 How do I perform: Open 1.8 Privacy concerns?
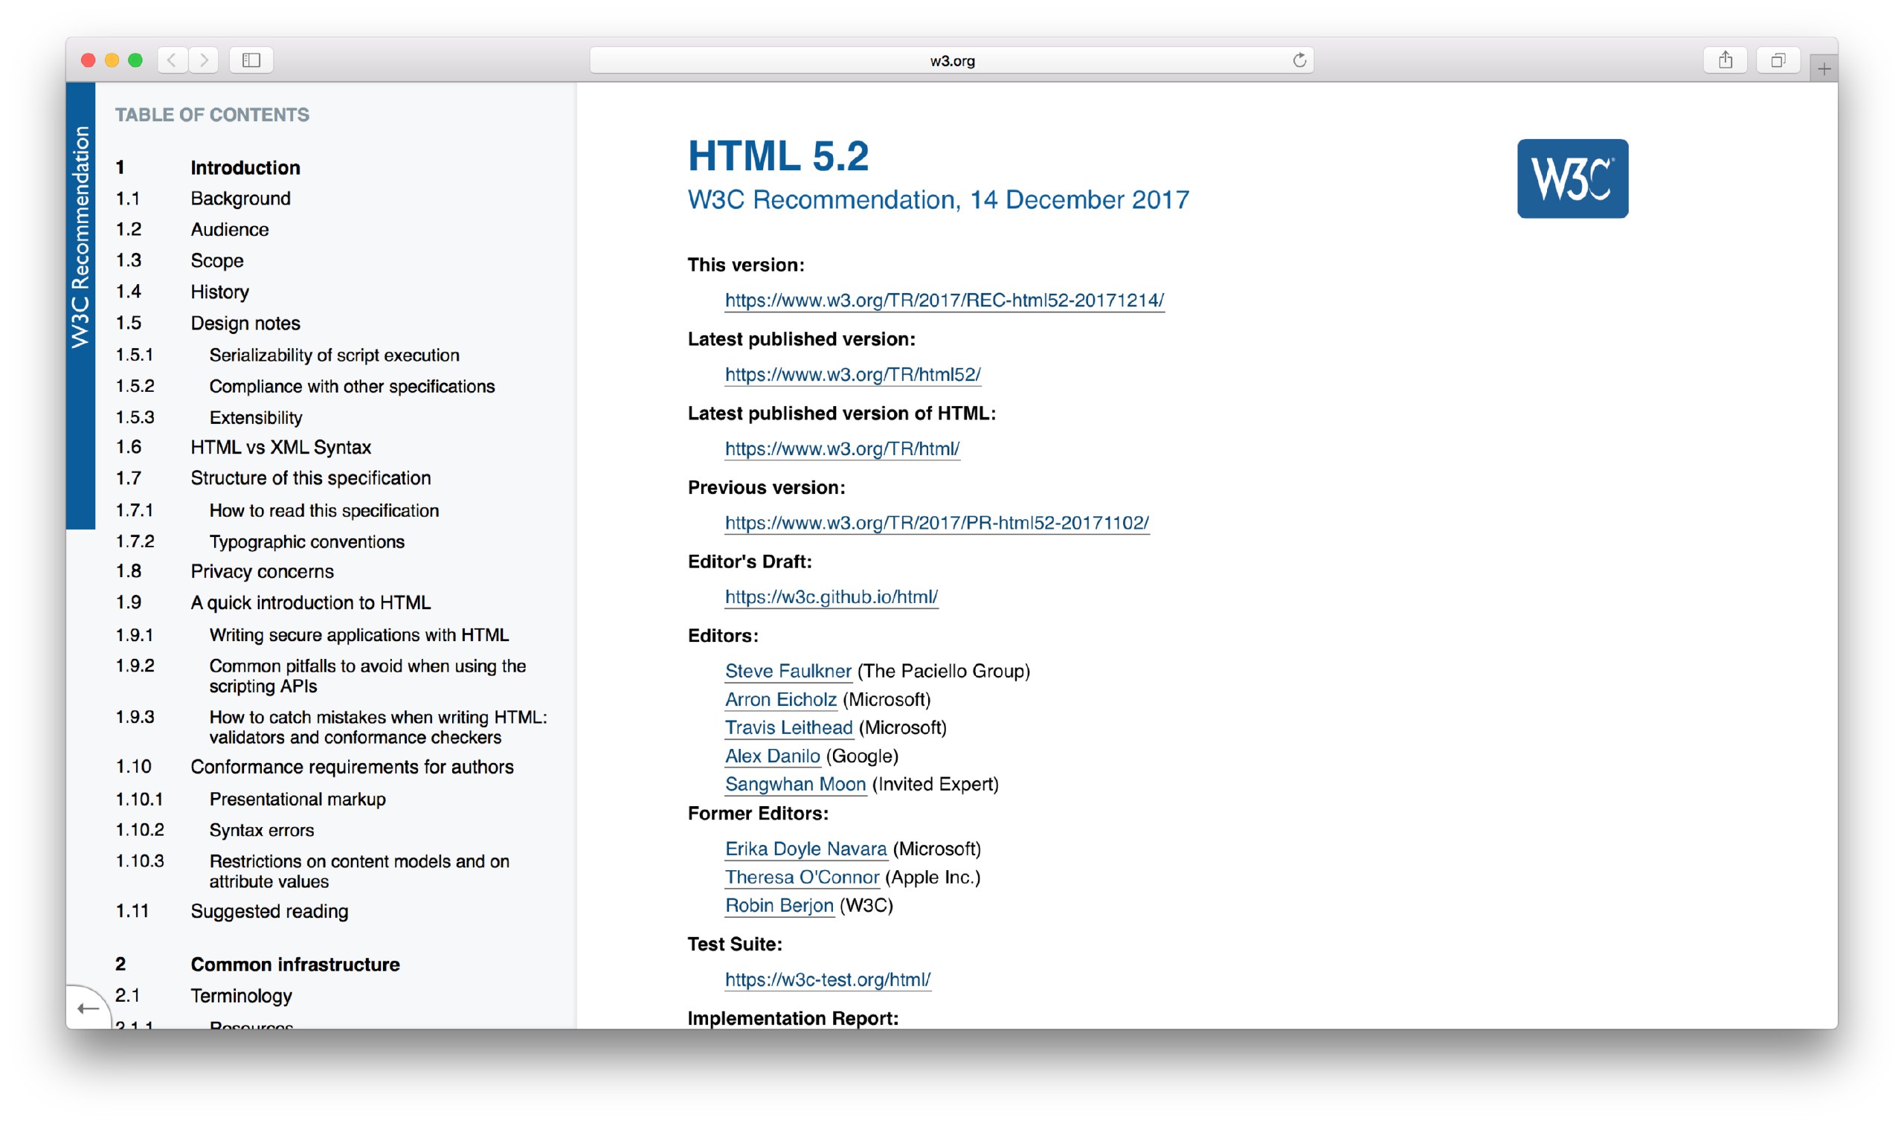pos(262,571)
